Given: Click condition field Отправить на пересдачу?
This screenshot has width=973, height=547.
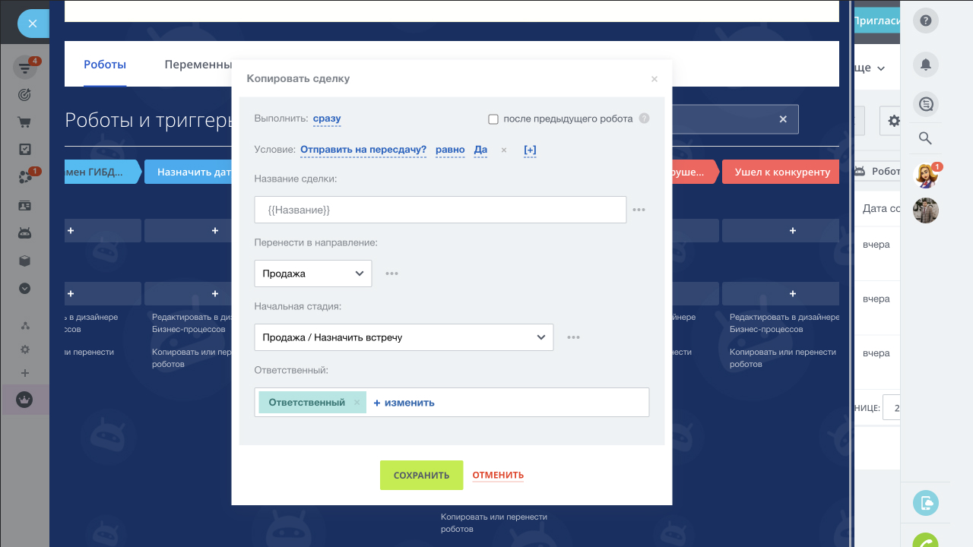Looking at the screenshot, I should point(363,150).
